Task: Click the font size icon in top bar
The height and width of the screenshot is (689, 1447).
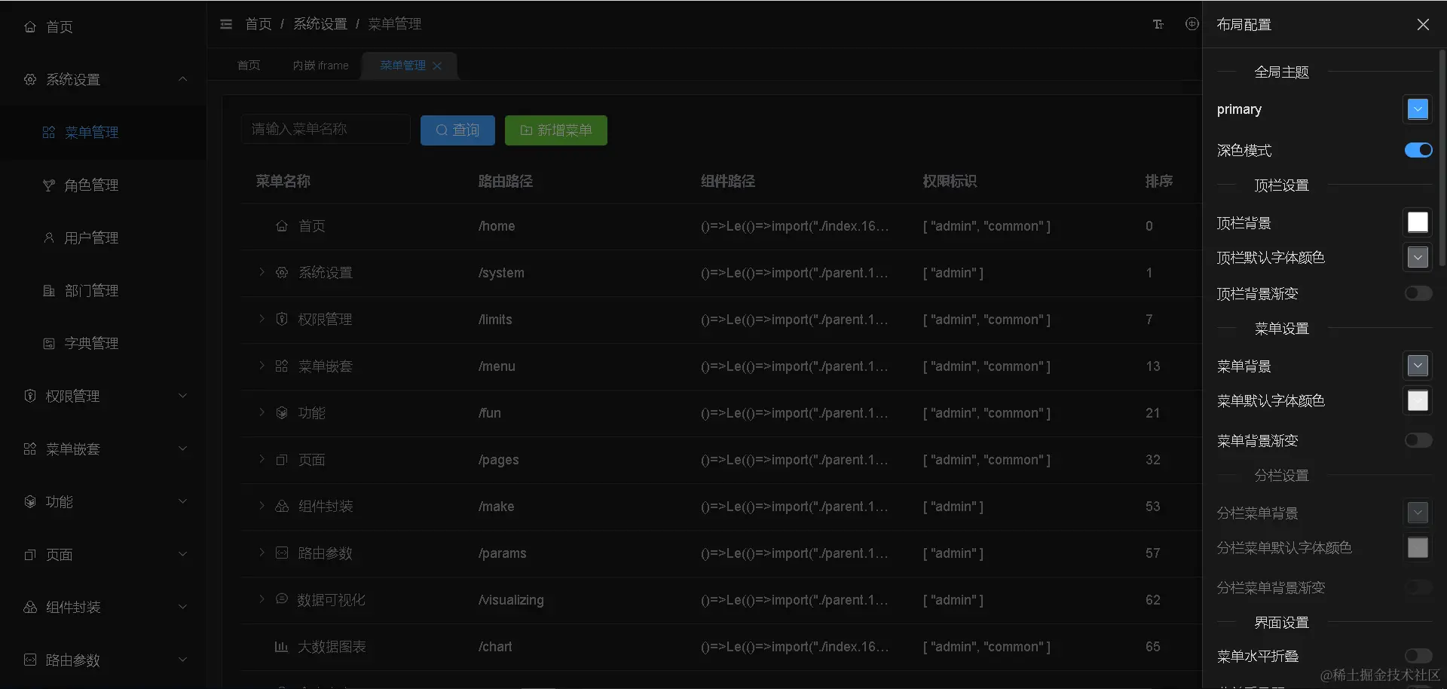Action: click(1158, 24)
